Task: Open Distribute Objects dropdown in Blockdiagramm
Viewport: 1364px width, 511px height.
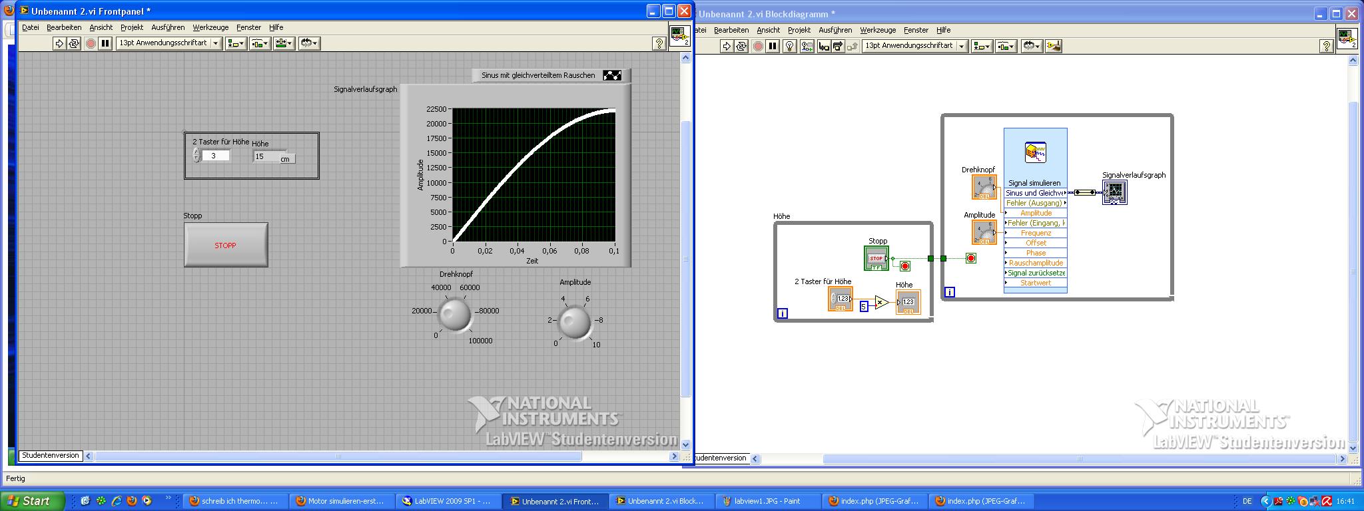Action: click(1006, 46)
